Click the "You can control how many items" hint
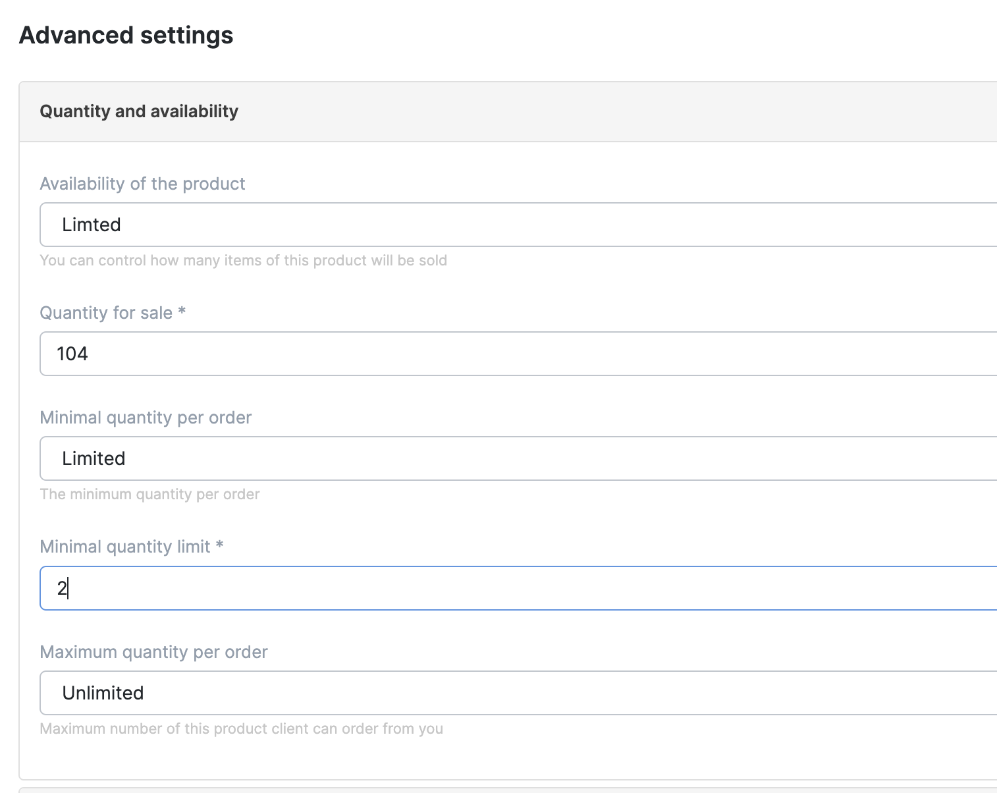Screen dimensions: 997x793 click(243, 260)
